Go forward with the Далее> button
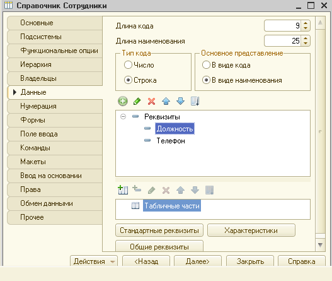 198,261
